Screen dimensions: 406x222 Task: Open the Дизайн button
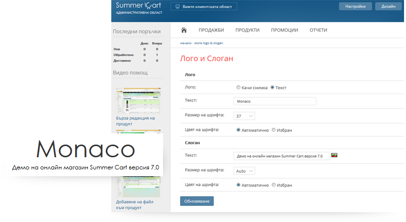pos(388,6)
